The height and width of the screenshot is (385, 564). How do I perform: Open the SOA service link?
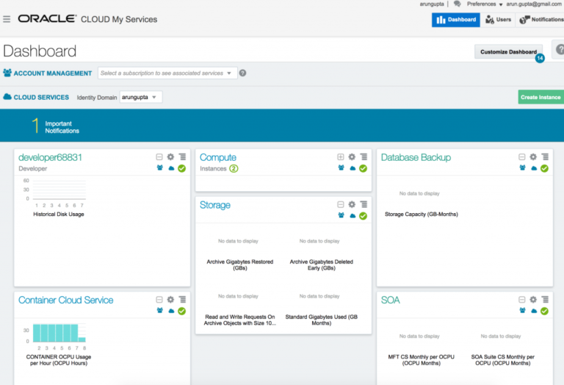[x=390, y=300]
